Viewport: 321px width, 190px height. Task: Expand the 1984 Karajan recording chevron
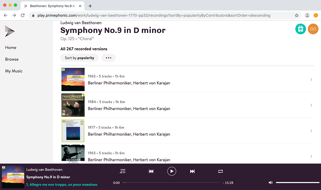(x=311, y=105)
